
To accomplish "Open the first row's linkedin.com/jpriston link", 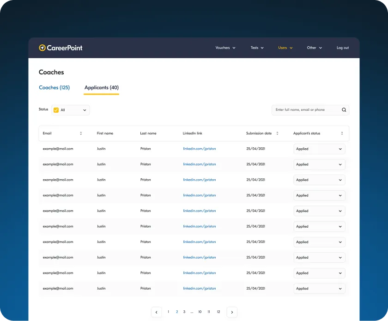I will pos(200,149).
